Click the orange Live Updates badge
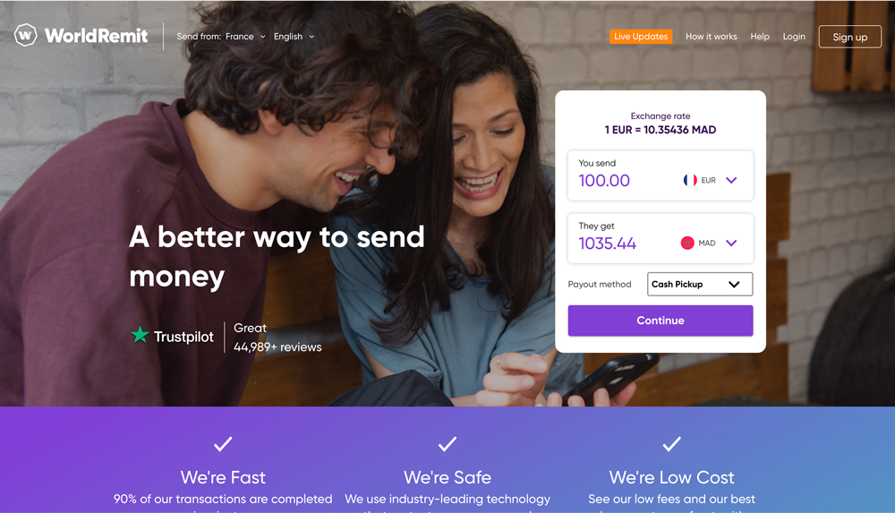Screen dimensions: 895x513 641,37
